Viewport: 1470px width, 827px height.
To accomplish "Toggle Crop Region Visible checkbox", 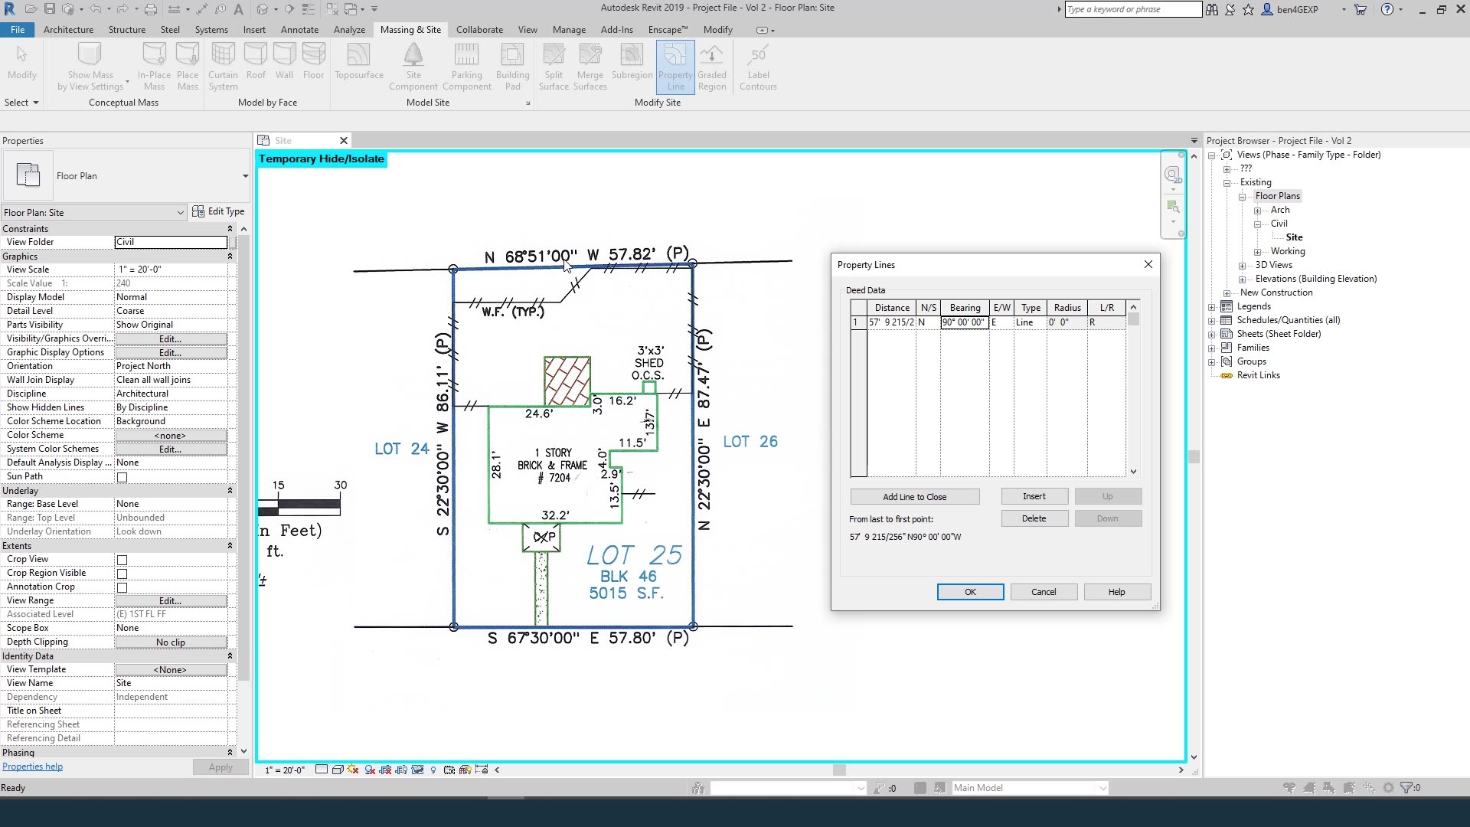I will [x=121, y=573].
